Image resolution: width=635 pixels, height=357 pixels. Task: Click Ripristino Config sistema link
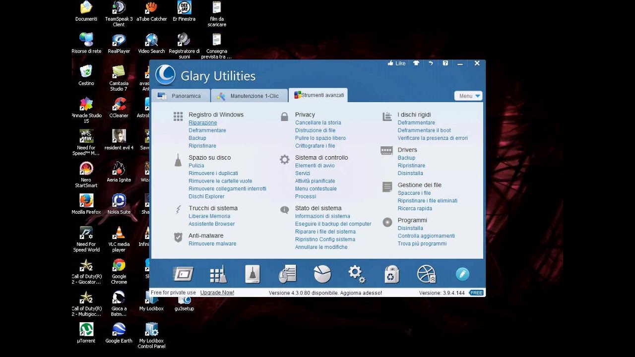(x=325, y=239)
